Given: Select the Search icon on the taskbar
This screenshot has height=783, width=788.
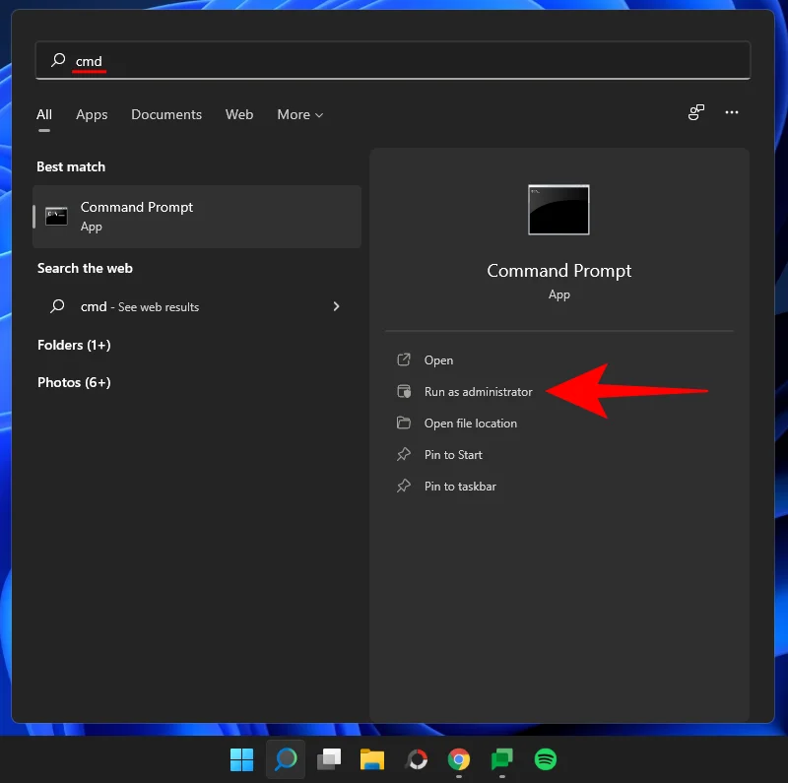Looking at the screenshot, I should [x=286, y=759].
